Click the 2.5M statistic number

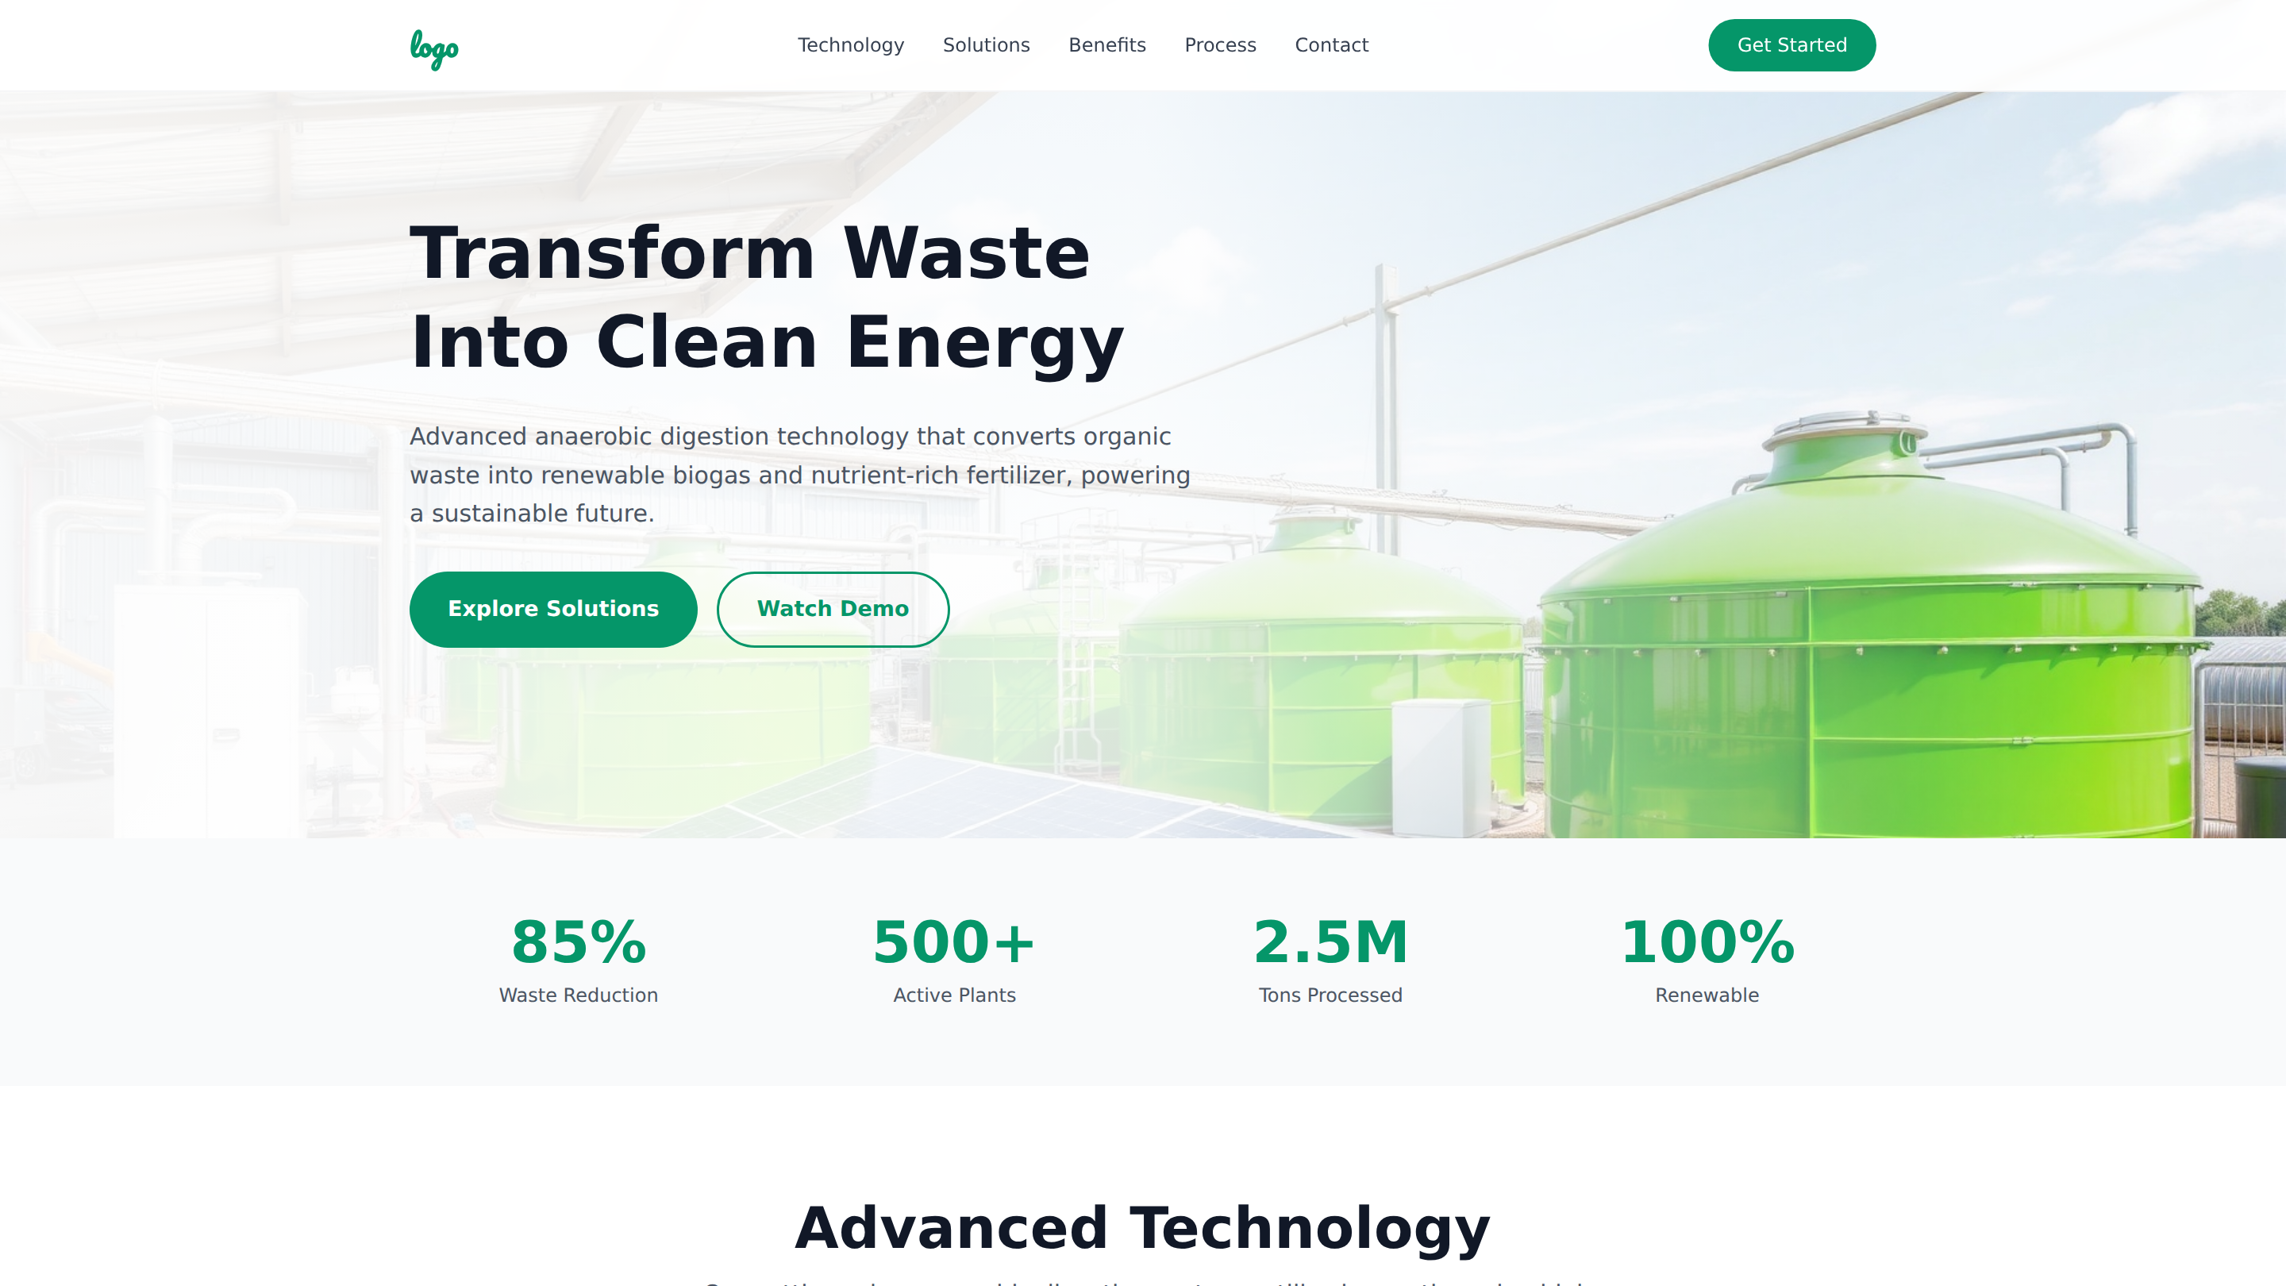tap(1330, 941)
